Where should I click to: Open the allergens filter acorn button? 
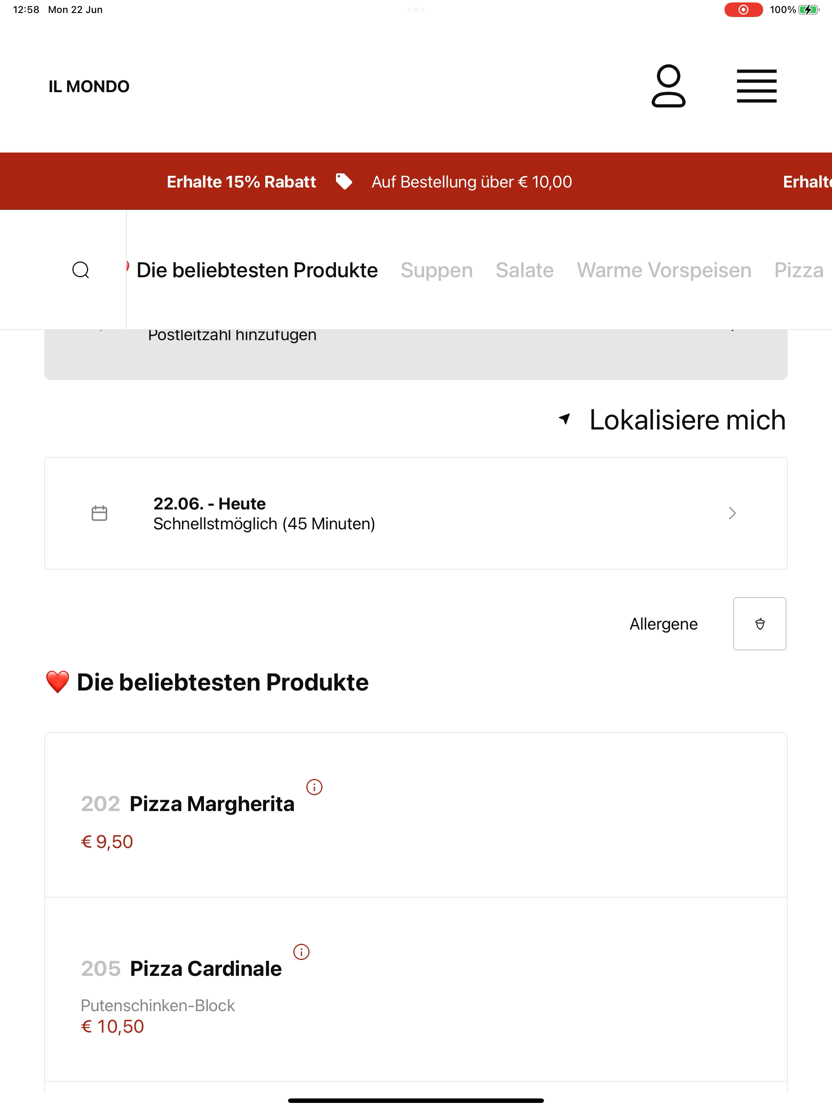click(x=760, y=624)
